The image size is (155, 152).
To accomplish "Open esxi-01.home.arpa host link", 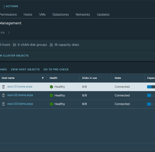I will click(20, 87).
